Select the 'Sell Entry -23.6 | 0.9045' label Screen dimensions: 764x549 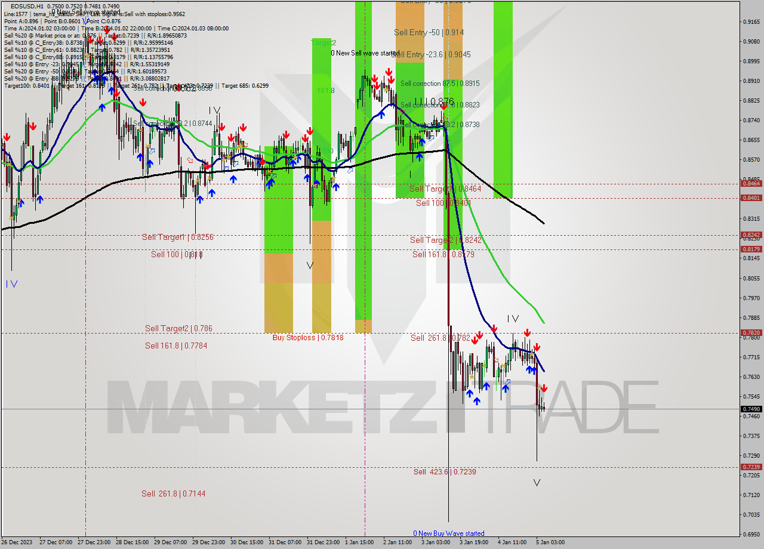tap(432, 54)
